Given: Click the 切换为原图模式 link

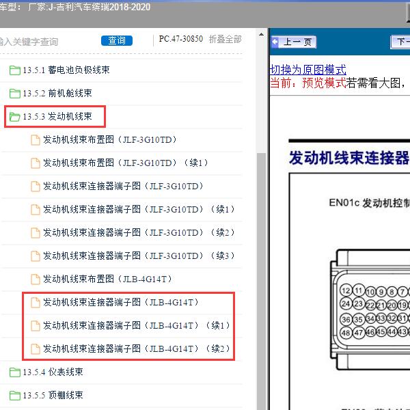Looking at the screenshot, I should 307,70.
